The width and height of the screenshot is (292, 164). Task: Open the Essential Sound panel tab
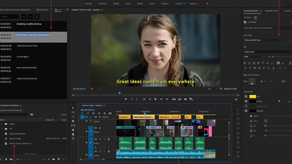click(271, 11)
